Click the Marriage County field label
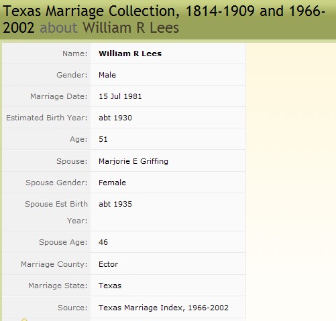 (x=54, y=264)
